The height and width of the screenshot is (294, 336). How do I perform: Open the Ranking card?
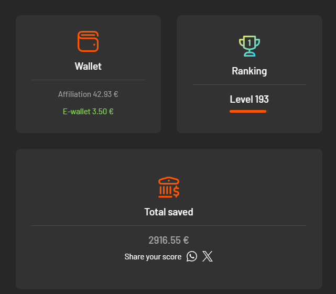250,74
